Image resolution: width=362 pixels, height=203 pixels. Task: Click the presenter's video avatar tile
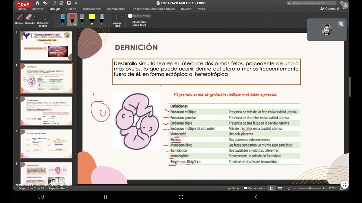coord(327,30)
